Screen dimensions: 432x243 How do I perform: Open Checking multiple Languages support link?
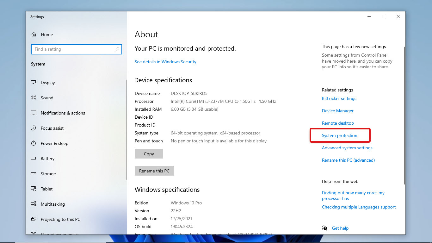(x=359, y=207)
